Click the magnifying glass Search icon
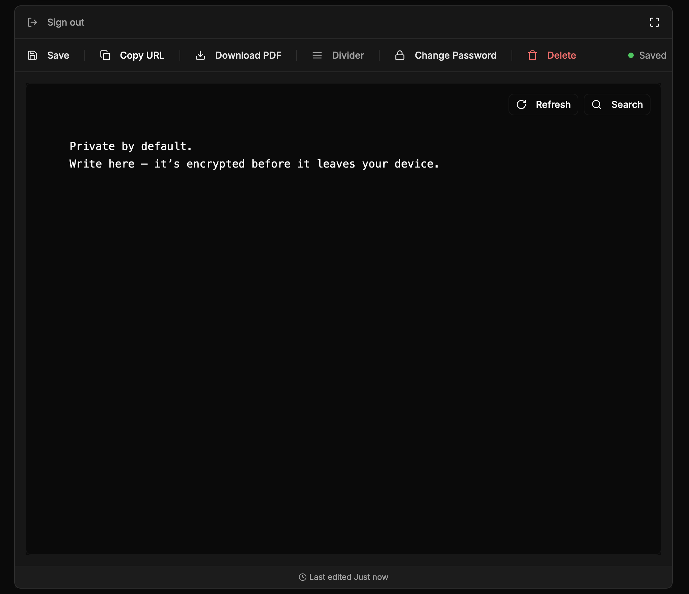This screenshot has width=689, height=594. (597, 105)
